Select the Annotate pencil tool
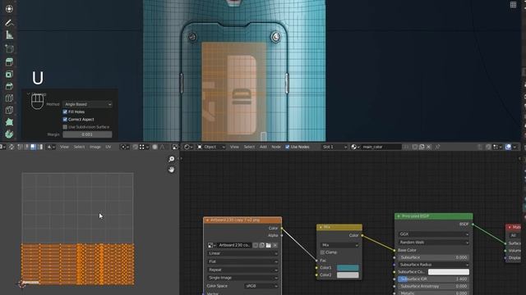 [9, 22]
